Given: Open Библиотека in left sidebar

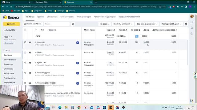Looking at the screenshot, I should 9,73.
